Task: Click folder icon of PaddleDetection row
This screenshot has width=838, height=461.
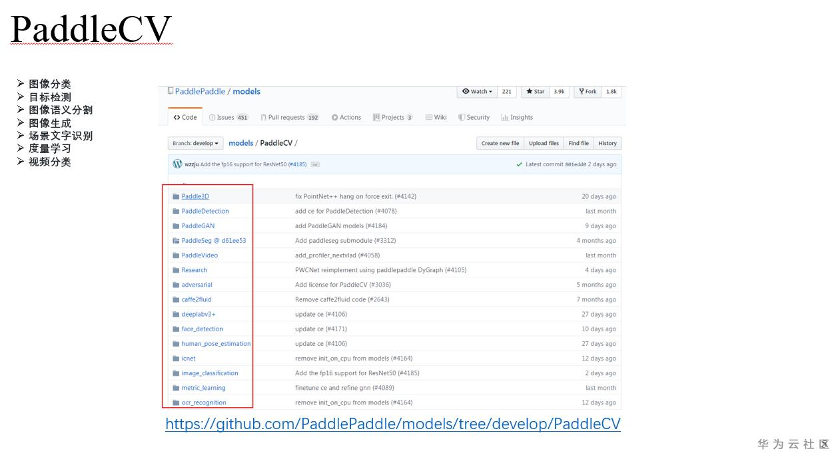Action: [176, 212]
